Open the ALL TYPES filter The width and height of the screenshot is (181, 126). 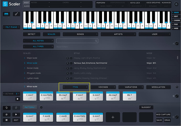click(x=38, y=46)
